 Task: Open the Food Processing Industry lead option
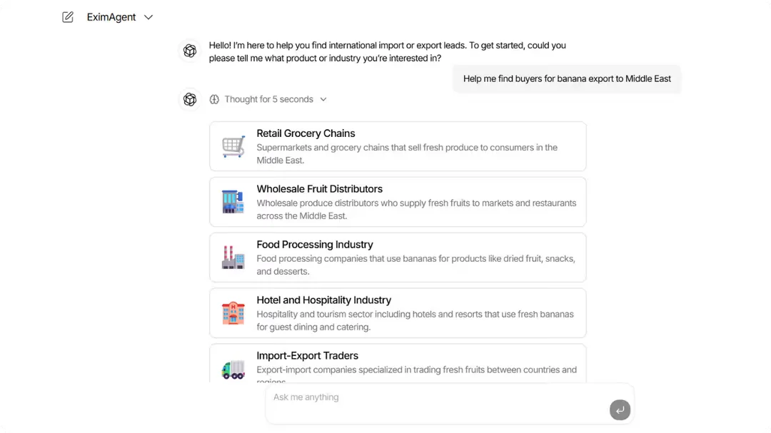(398, 257)
